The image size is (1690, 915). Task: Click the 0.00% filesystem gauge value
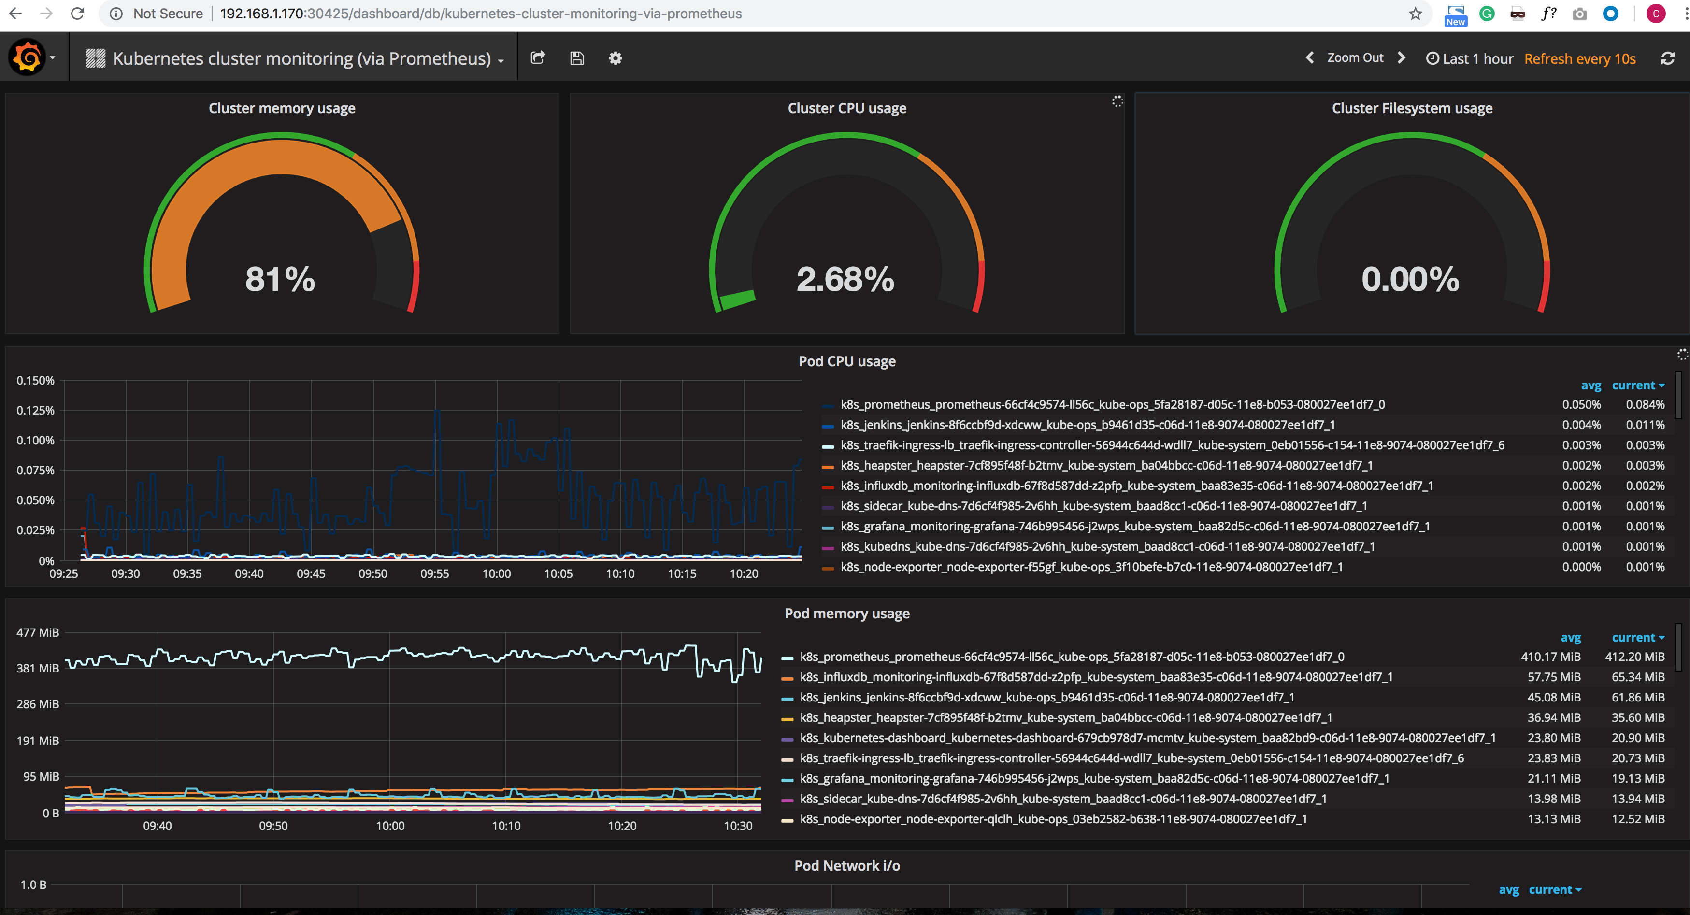click(x=1411, y=279)
